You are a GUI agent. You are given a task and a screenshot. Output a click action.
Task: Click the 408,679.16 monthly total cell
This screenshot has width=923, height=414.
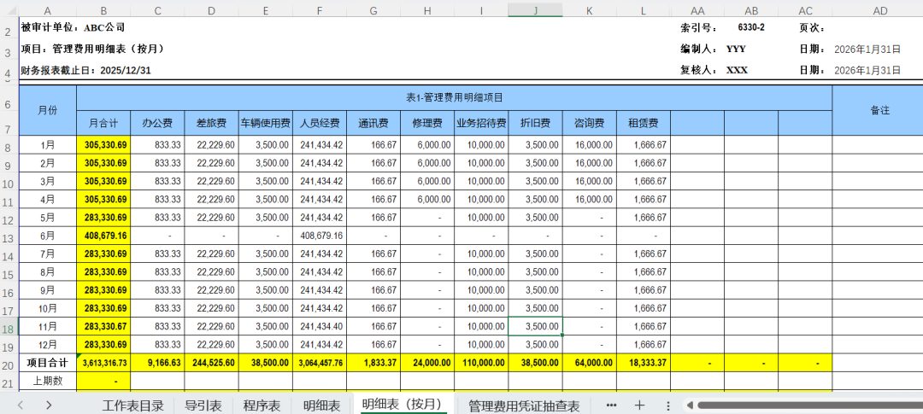click(x=103, y=236)
